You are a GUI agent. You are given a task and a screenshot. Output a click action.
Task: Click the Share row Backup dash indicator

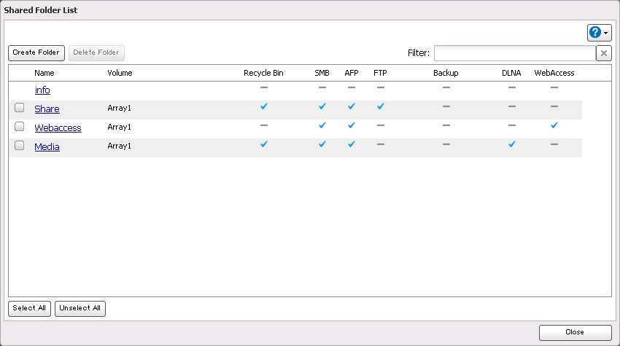(446, 106)
